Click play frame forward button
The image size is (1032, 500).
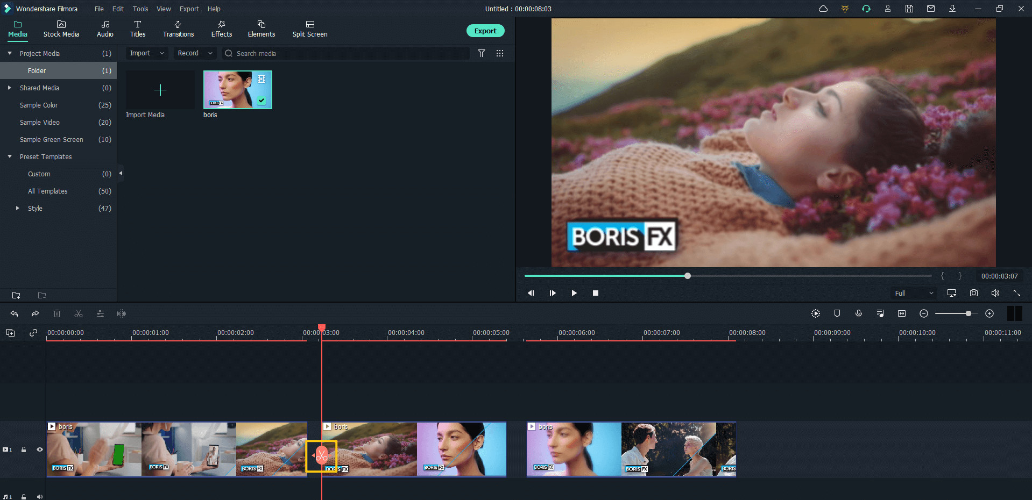point(553,293)
